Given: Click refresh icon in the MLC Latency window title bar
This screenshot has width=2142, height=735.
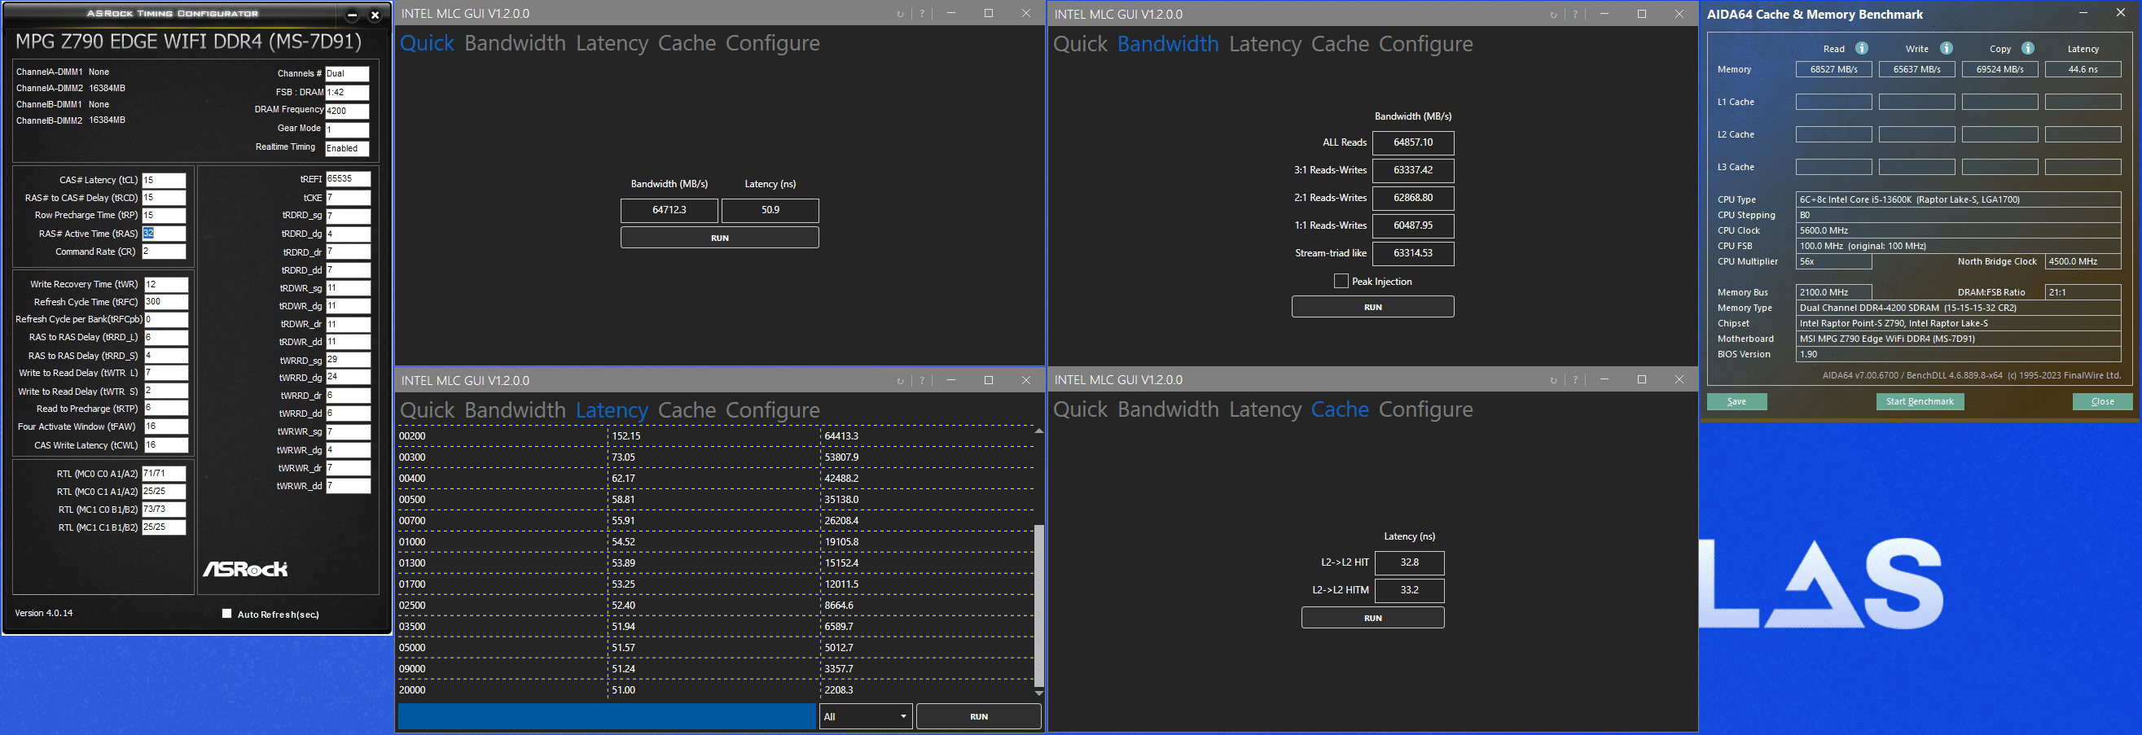Looking at the screenshot, I should (x=900, y=381).
